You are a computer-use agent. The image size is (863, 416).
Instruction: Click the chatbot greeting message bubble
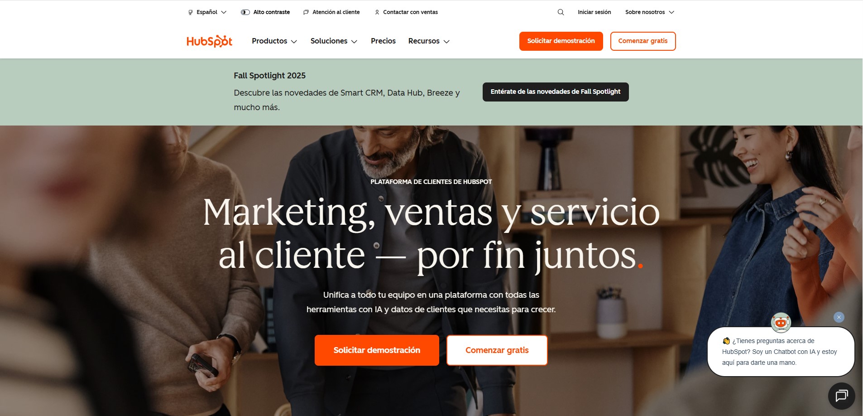click(781, 352)
